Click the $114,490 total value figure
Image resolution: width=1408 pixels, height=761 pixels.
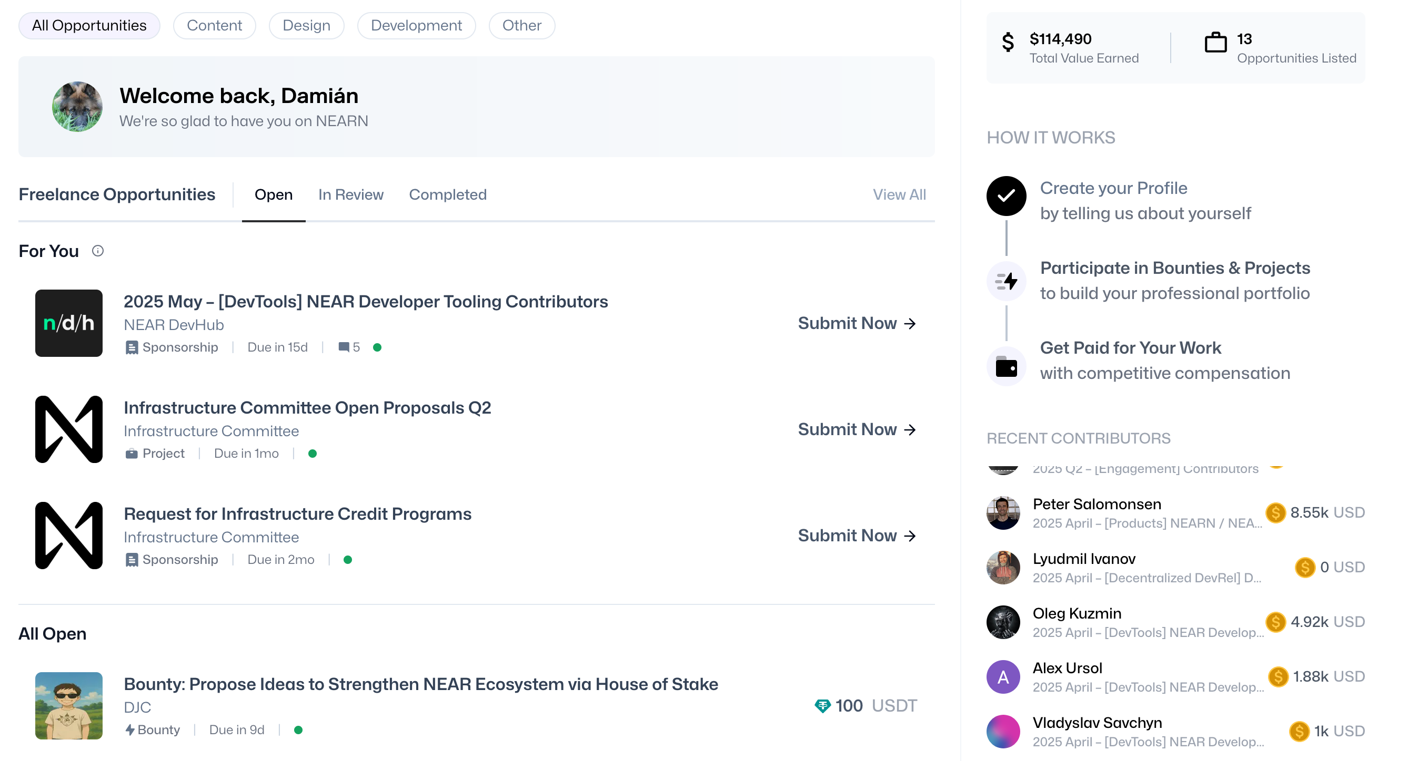click(x=1060, y=39)
